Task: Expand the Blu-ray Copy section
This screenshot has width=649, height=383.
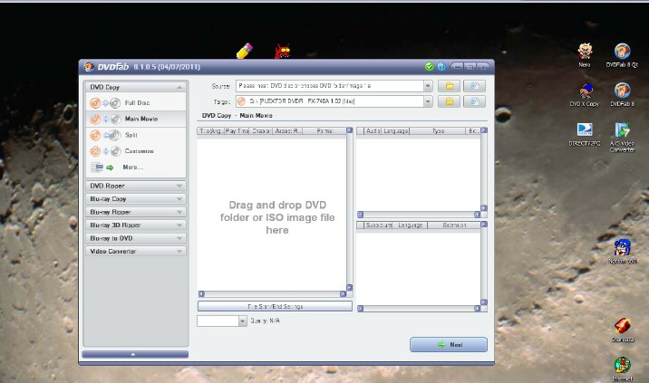Action: pos(135,198)
